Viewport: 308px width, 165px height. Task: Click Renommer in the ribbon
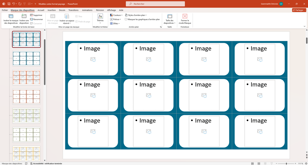click(x=36, y=19)
